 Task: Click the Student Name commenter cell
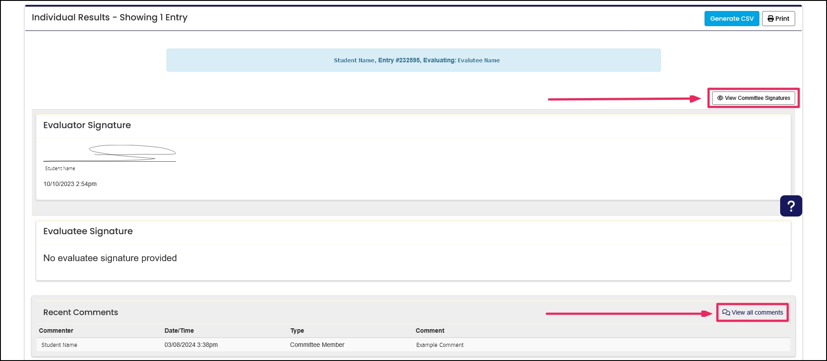[x=59, y=345]
